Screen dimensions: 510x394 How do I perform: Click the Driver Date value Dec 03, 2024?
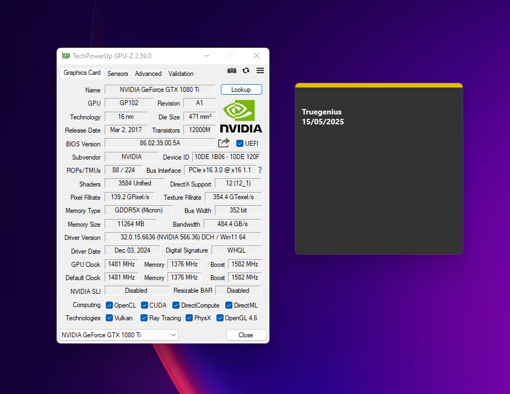(x=132, y=250)
